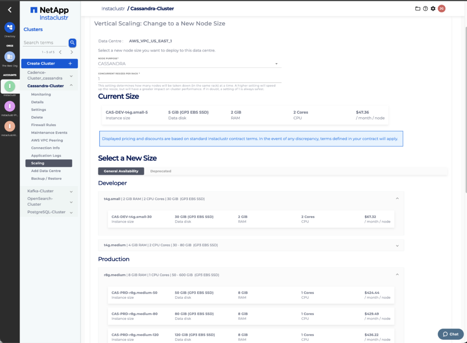Expand the t4g.medium size section
The image size is (467, 343).
tap(397, 245)
